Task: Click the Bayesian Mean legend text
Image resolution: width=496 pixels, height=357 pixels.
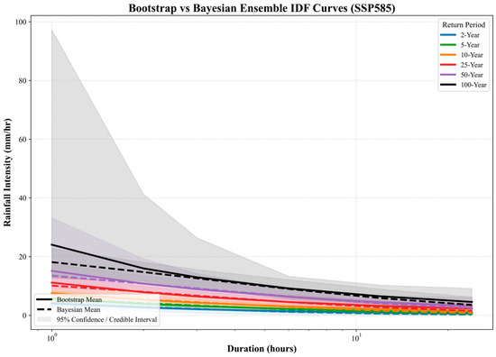Action: (78, 309)
